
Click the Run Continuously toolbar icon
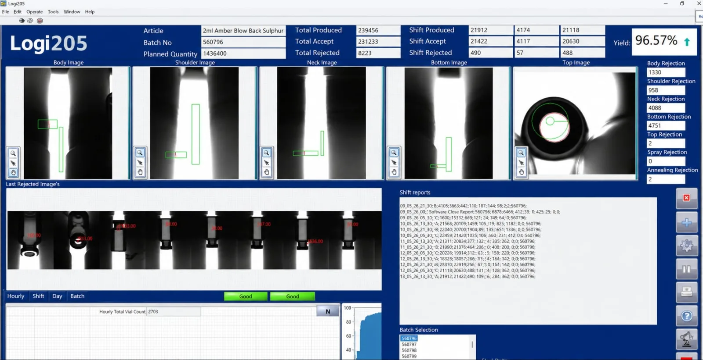coord(30,21)
